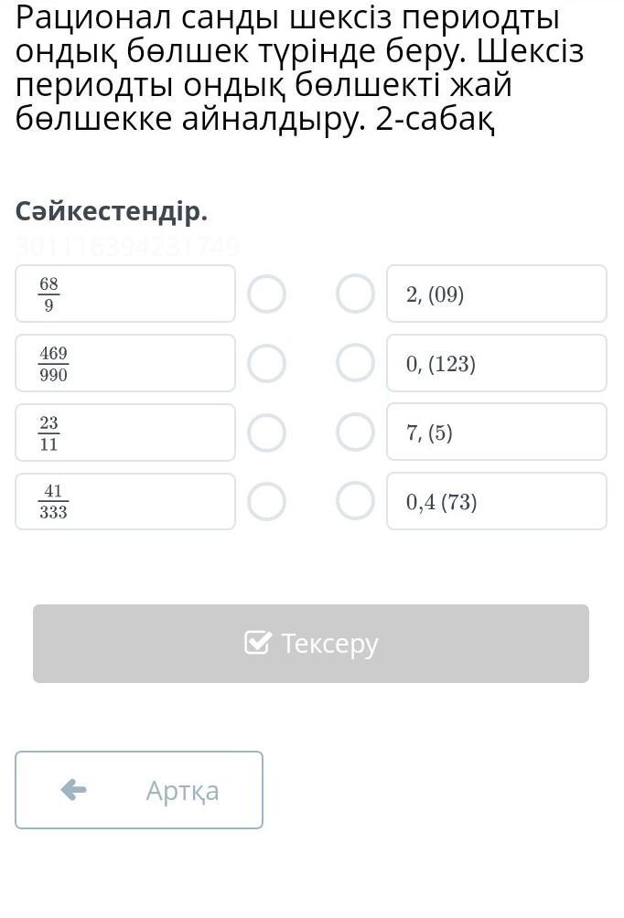
Task: Click the back arrow icon
Action: click(73, 790)
